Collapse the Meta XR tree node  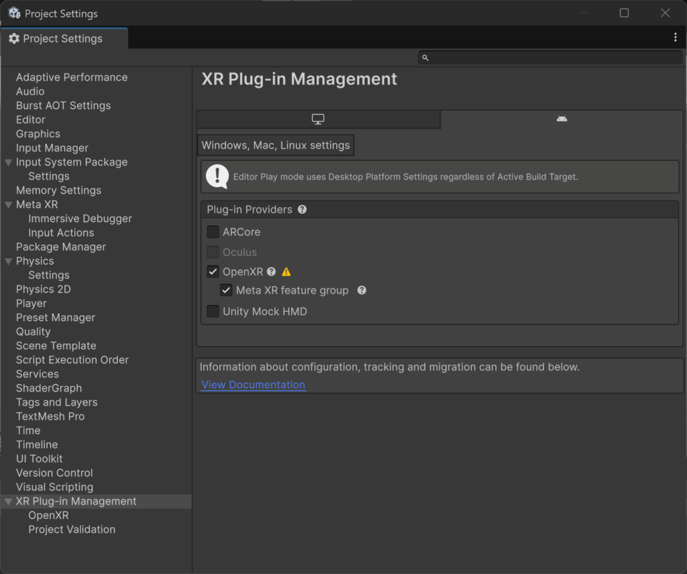(x=8, y=205)
